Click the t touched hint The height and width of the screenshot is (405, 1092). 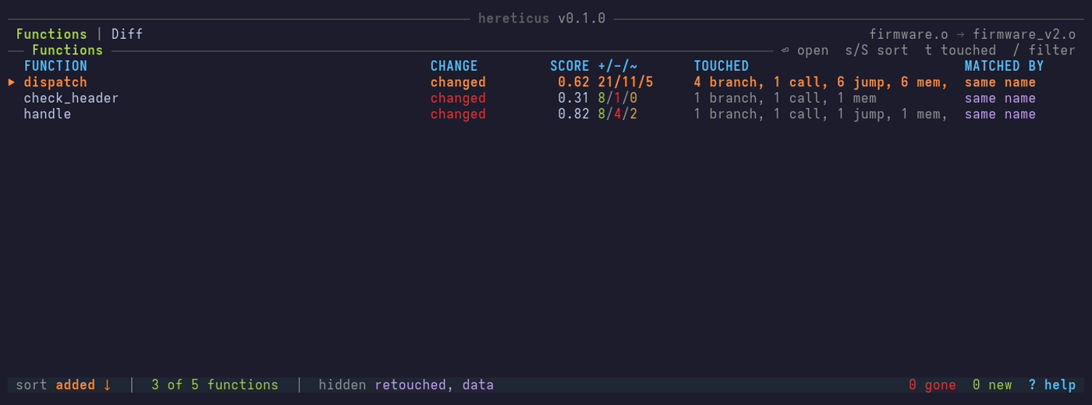(960, 50)
